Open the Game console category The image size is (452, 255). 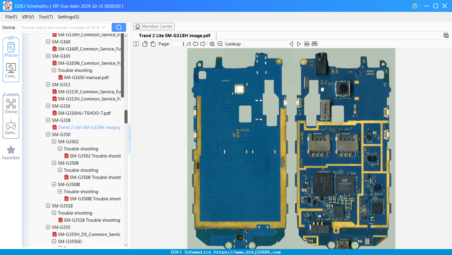click(x=11, y=127)
